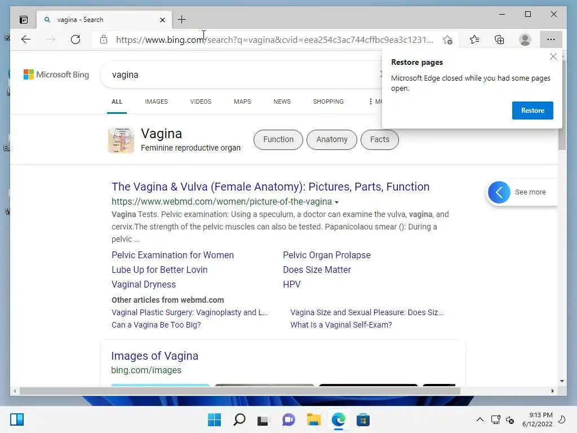The image size is (577, 433).
Task: Open the Vaginal Dryness link
Action: pyautogui.click(x=144, y=285)
